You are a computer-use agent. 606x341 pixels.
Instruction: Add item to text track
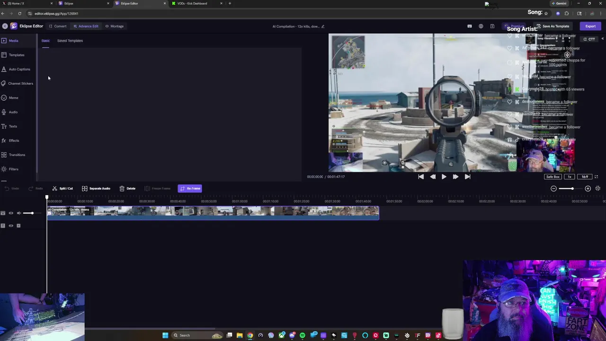[18, 225]
